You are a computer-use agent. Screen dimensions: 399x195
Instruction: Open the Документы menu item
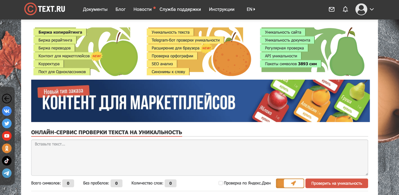pyautogui.click(x=95, y=9)
